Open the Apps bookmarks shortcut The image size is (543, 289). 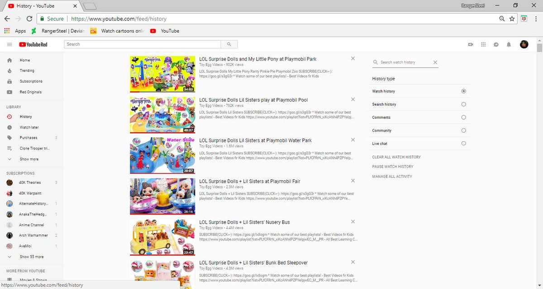(15, 31)
